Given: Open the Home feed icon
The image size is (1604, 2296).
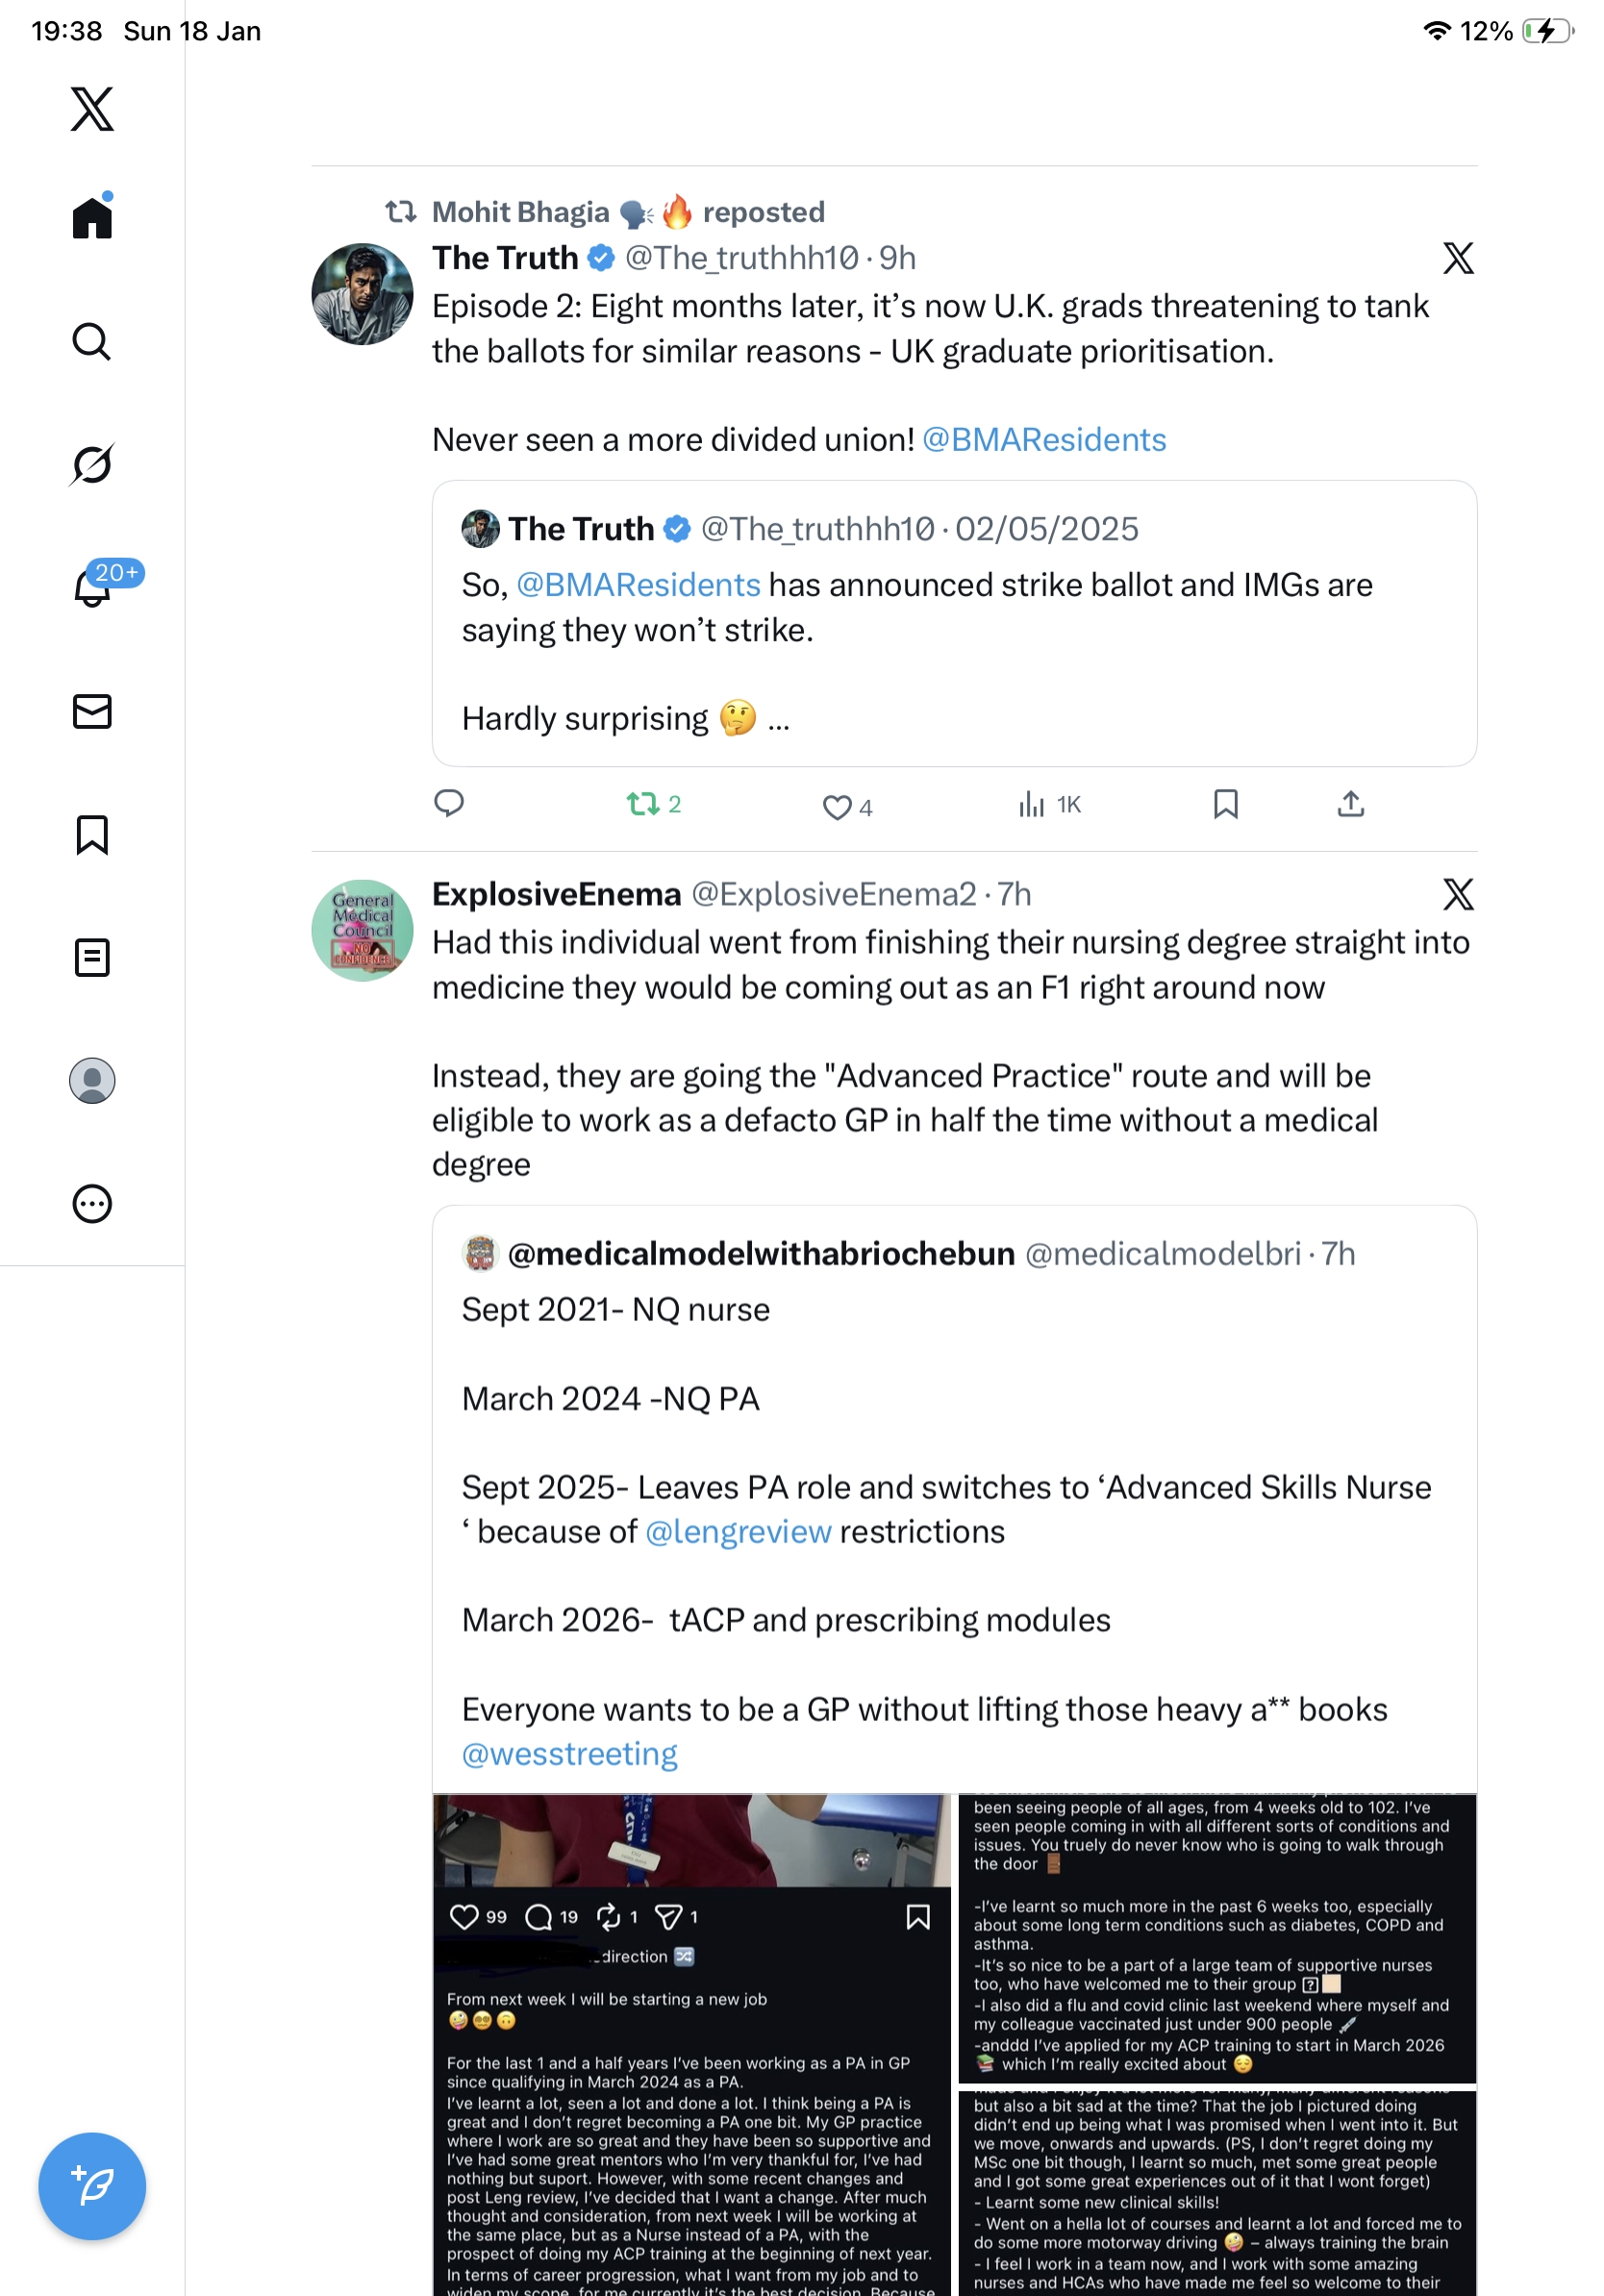Looking at the screenshot, I should (92, 218).
